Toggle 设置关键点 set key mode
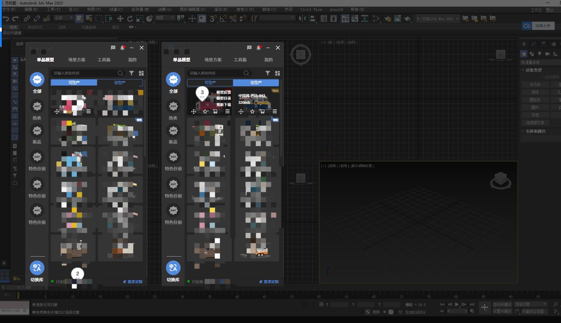This screenshot has height=323, width=561. (x=502, y=311)
